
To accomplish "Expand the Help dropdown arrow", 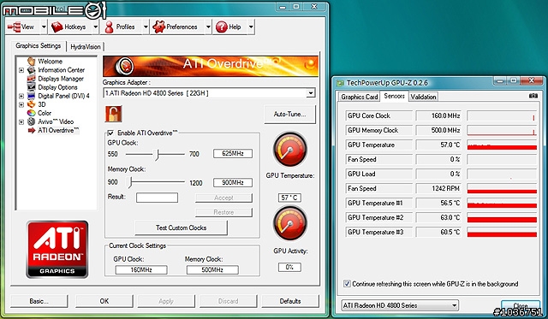I will pyautogui.click(x=251, y=27).
